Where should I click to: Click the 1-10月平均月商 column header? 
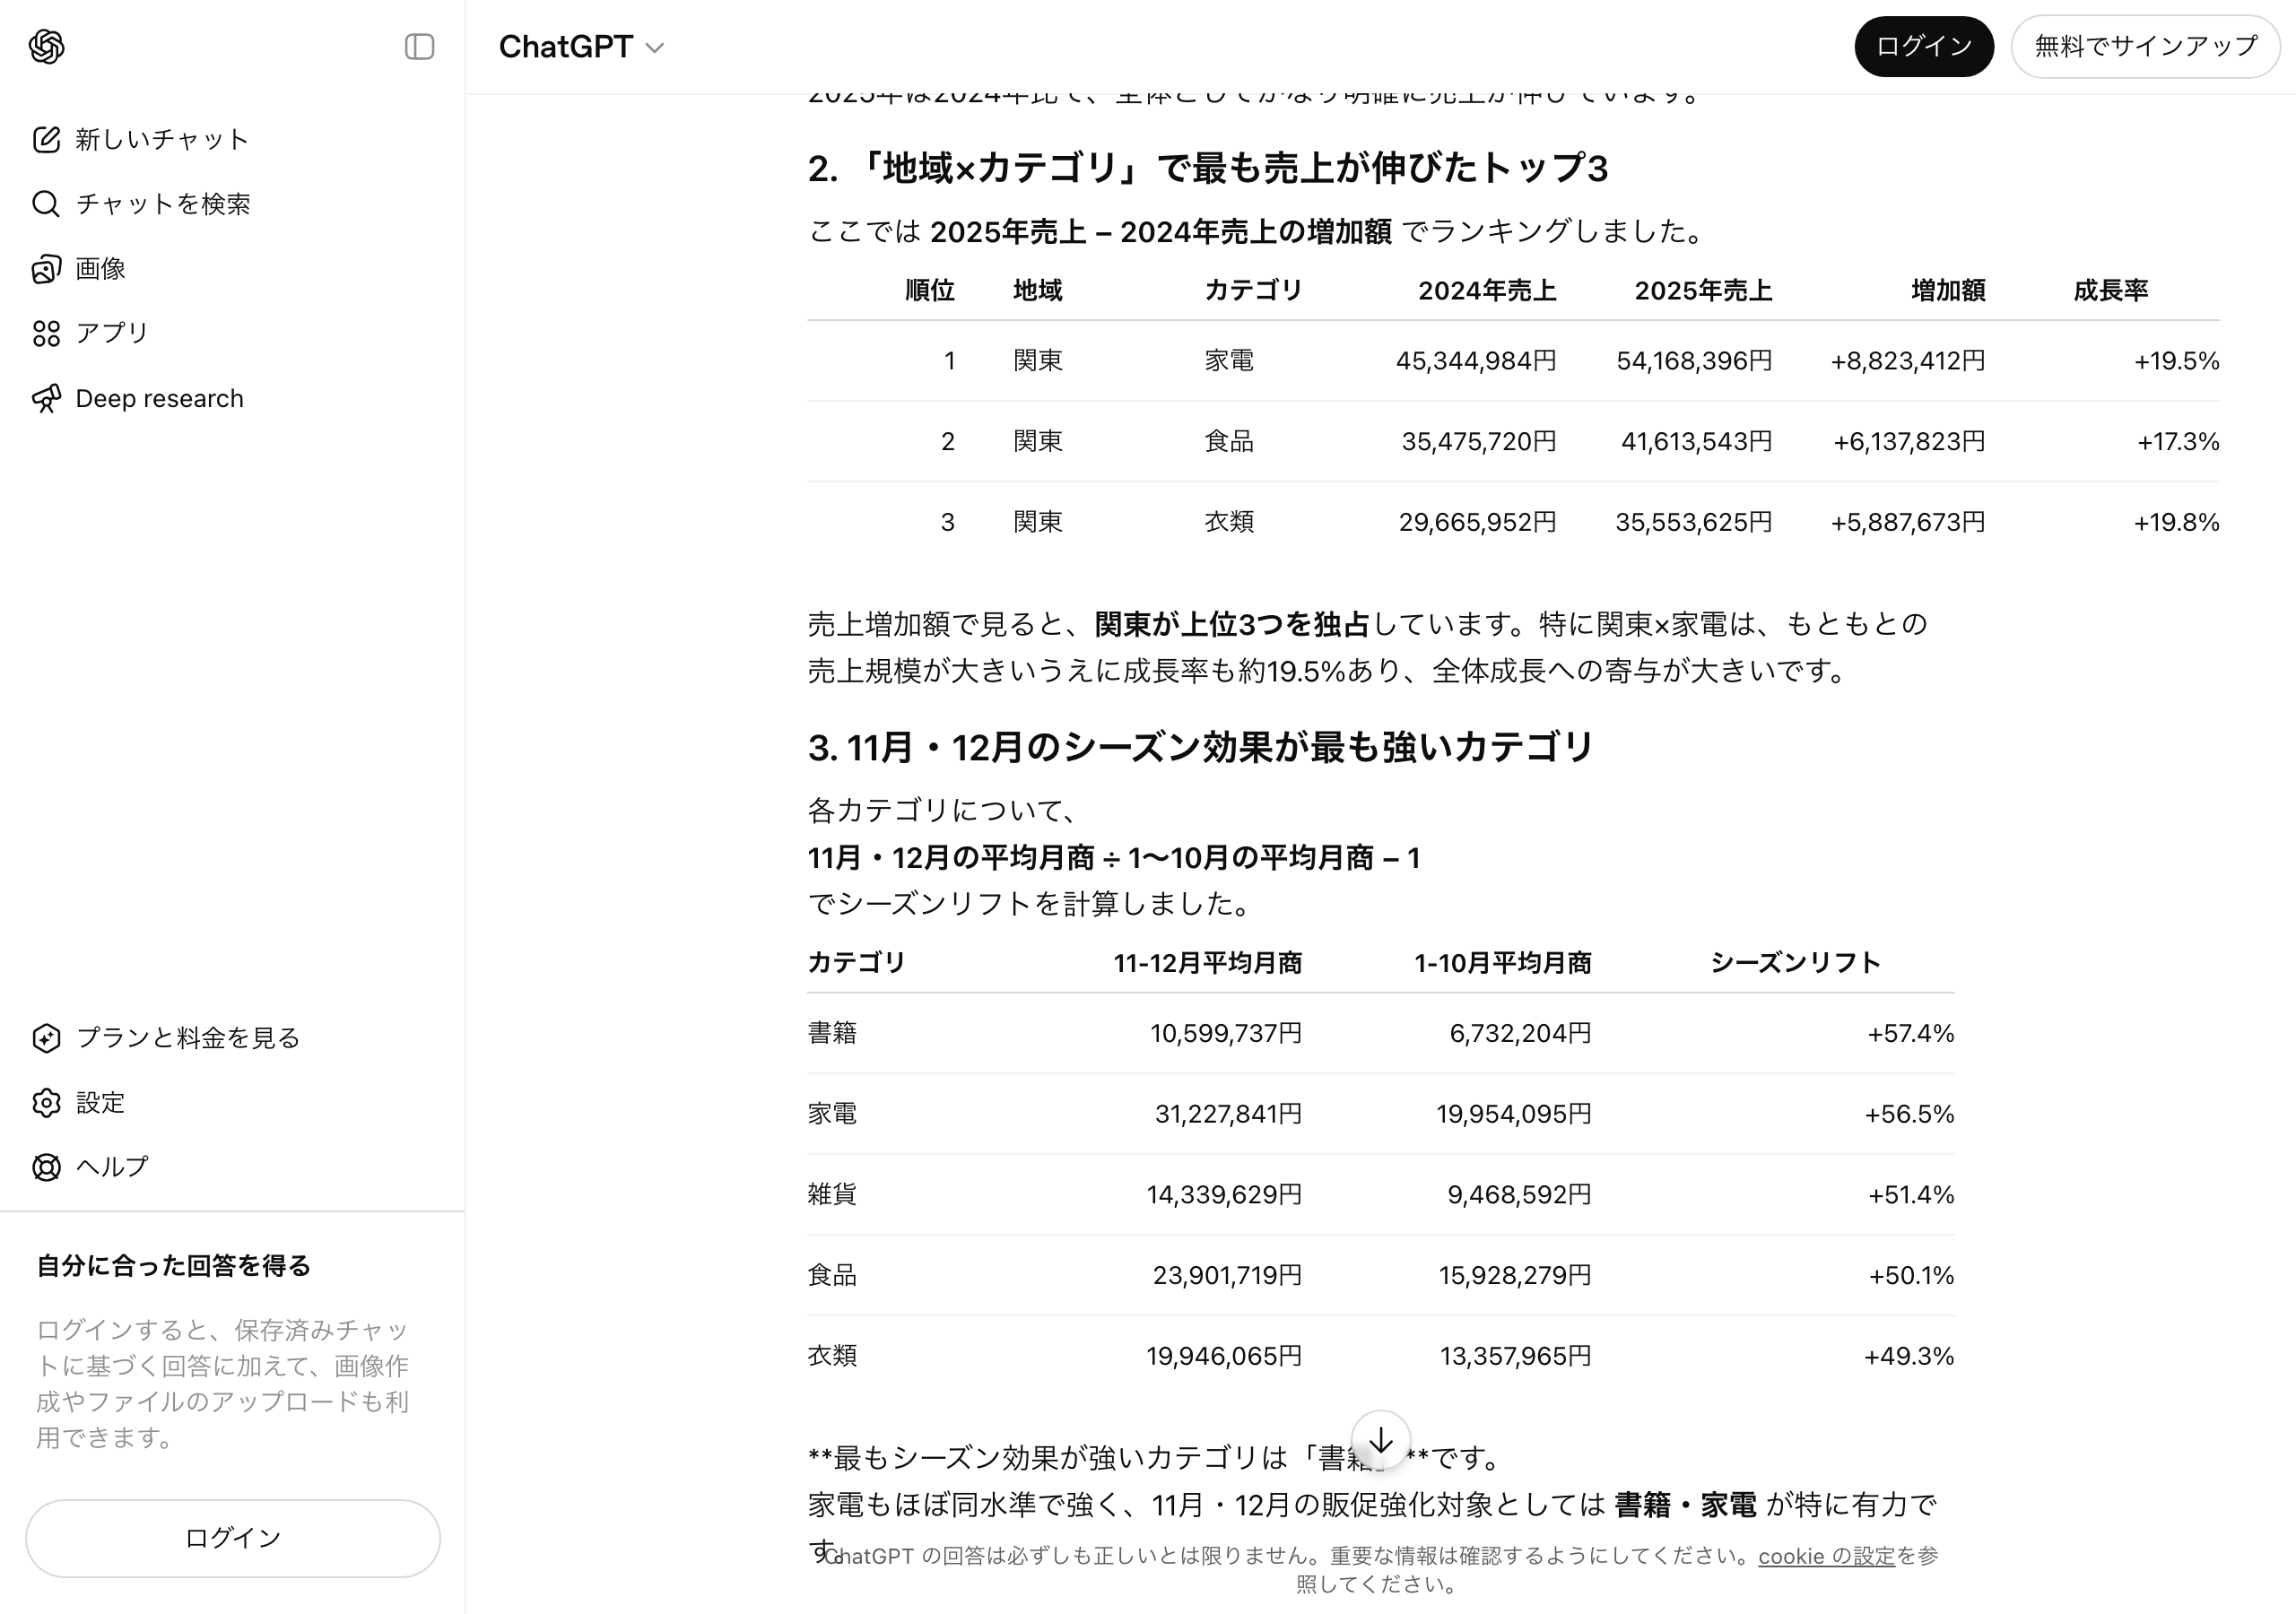[x=1502, y=963]
